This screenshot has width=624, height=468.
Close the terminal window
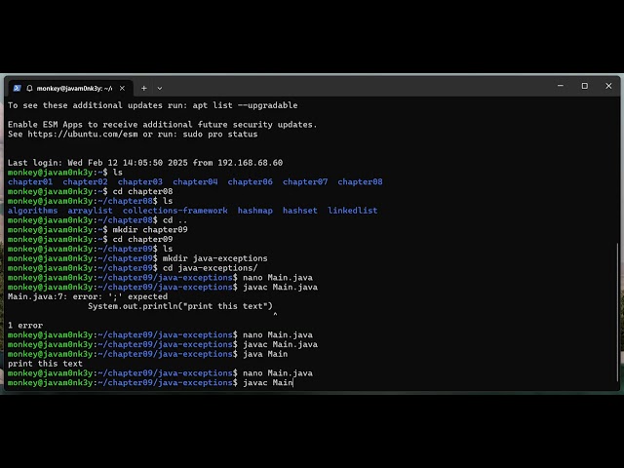(x=610, y=86)
